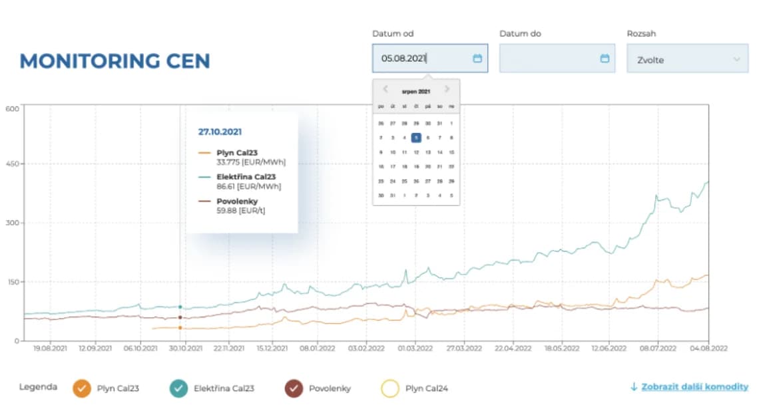Select day 12 in the calendar

coord(416,152)
